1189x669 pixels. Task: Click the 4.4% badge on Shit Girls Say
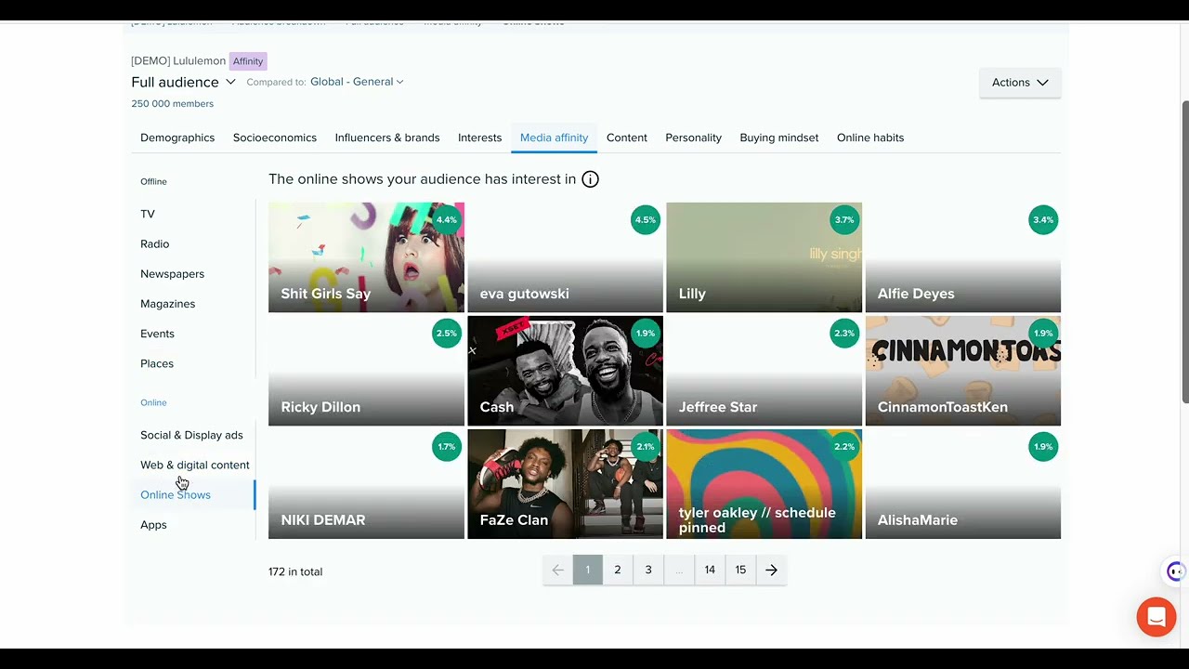coord(446,220)
